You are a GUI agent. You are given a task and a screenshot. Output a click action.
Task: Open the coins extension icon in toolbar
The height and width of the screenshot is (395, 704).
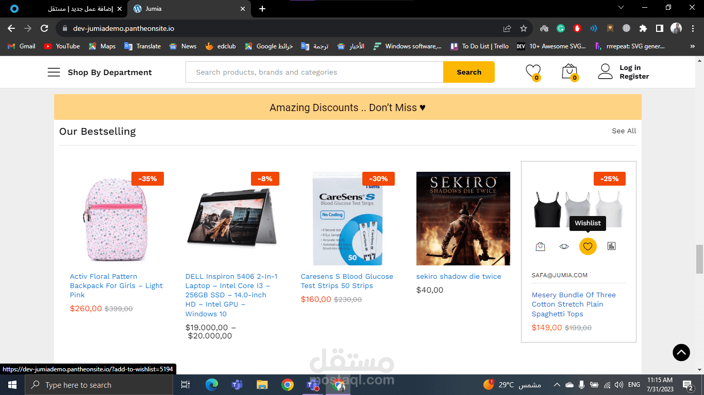[544, 28]
